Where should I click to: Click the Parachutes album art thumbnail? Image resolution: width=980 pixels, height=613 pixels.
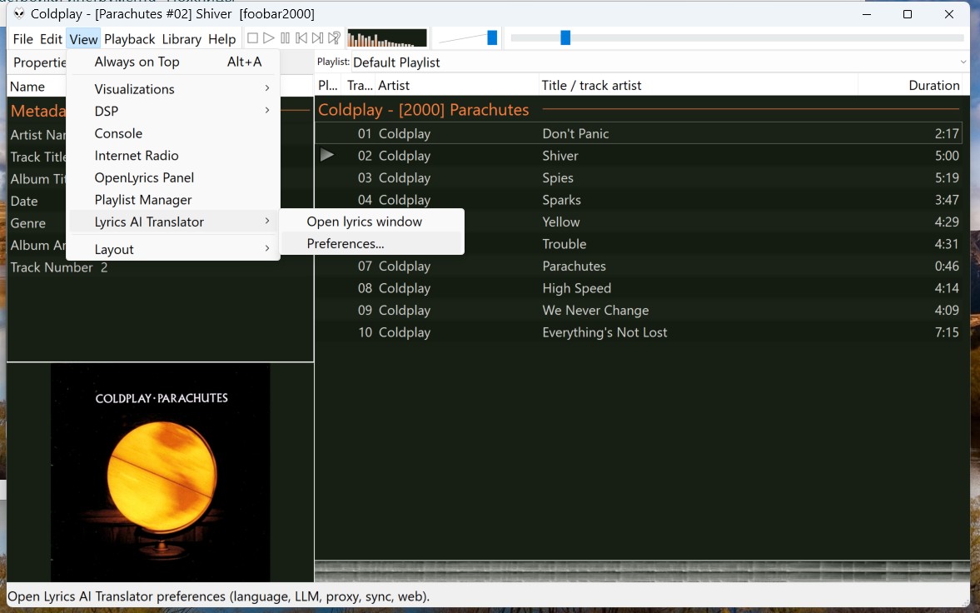click(x=161, y=472)
